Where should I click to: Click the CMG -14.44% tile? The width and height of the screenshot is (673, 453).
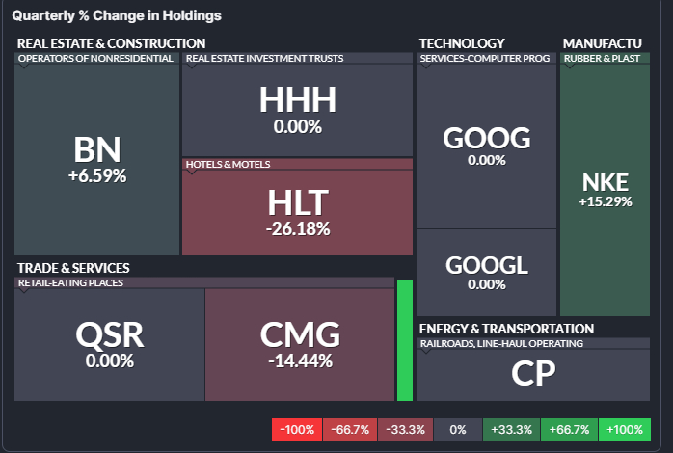click(x=300, y=344)
